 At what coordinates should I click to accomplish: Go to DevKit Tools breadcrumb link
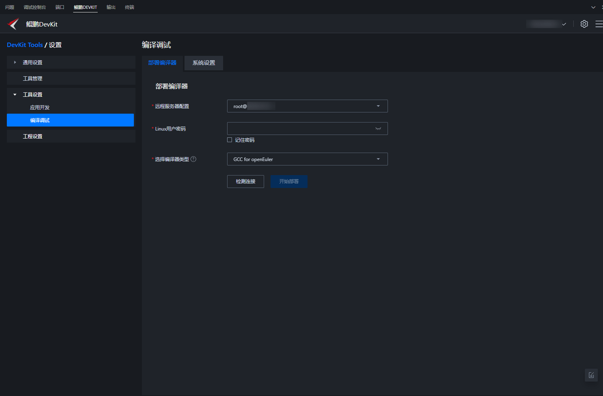pos(25,45)
